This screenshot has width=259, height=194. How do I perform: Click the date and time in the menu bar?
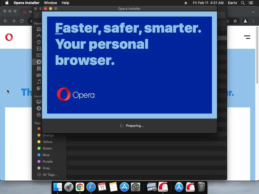pyautogui.click(x=208, y=3)
